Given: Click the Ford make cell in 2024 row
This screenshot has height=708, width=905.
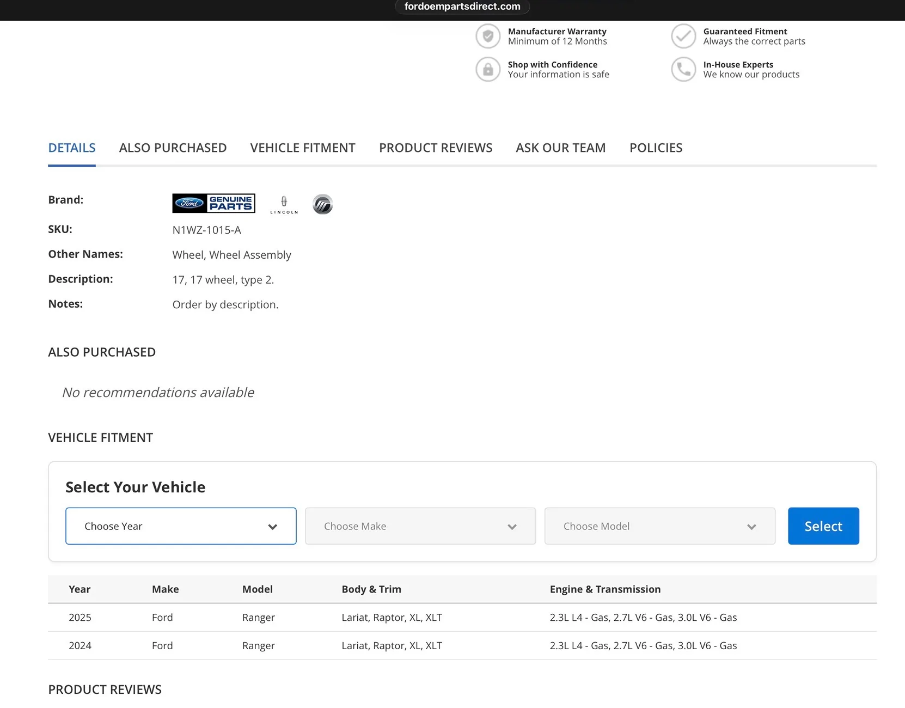Looking at the screenshot, I should point(162,645).
